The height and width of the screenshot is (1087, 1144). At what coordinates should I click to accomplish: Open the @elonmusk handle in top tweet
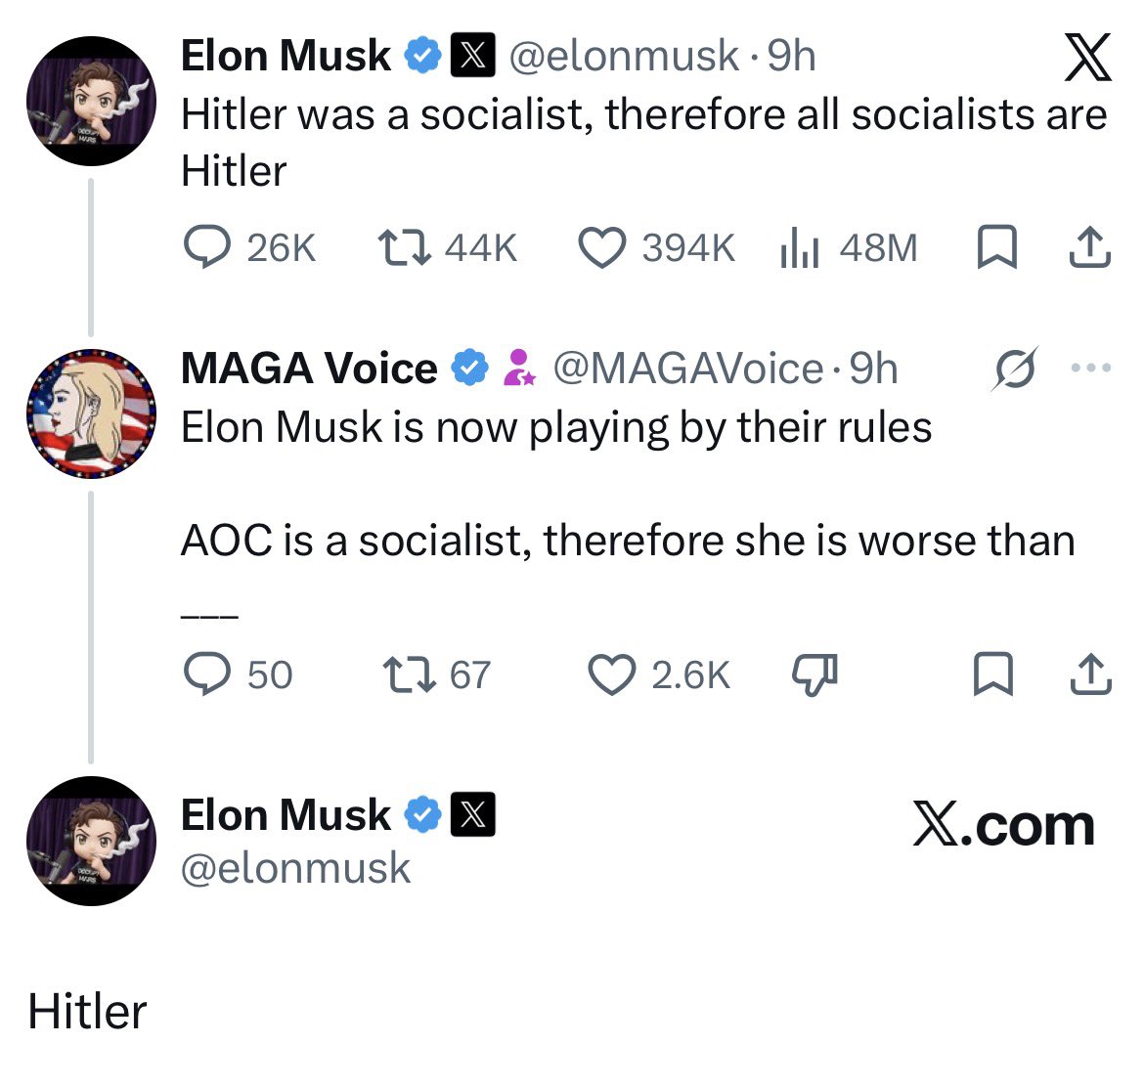point(624,56)
